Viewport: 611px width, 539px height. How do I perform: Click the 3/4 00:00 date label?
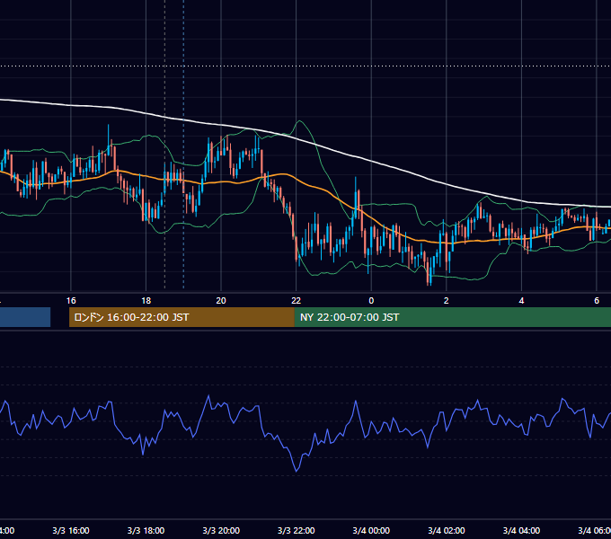pyautogui.click(x=371, y=530)
